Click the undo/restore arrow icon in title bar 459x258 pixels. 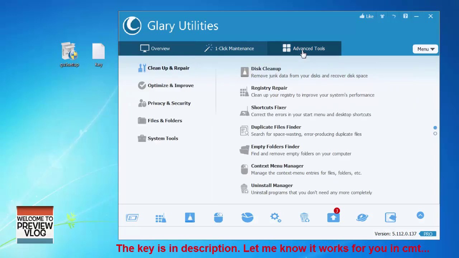point(394,16)
